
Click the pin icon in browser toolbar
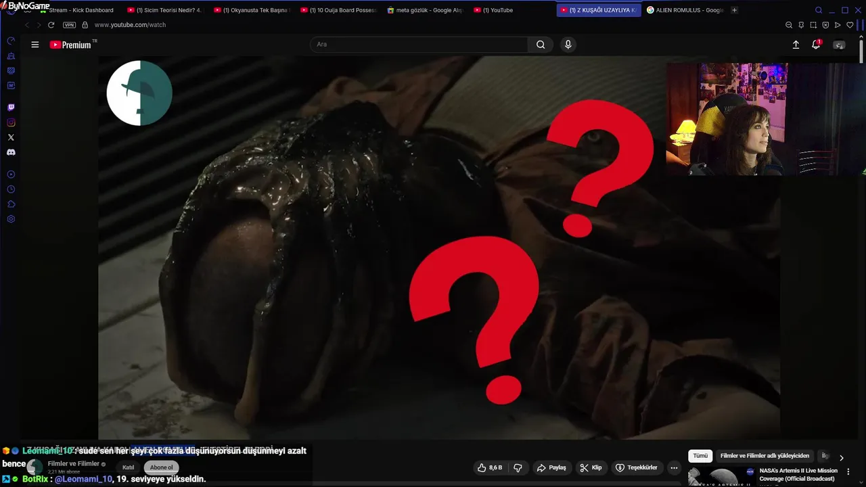pyautogui.click(x=801, y=25)
